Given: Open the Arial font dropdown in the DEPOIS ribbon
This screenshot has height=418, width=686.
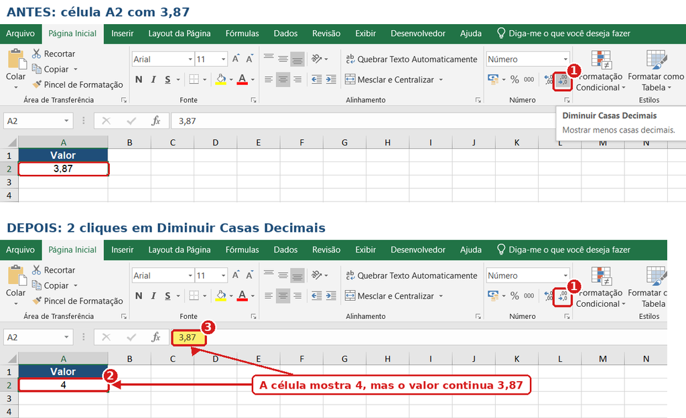Looking at the screenshot, I should (x=190, y=275).
